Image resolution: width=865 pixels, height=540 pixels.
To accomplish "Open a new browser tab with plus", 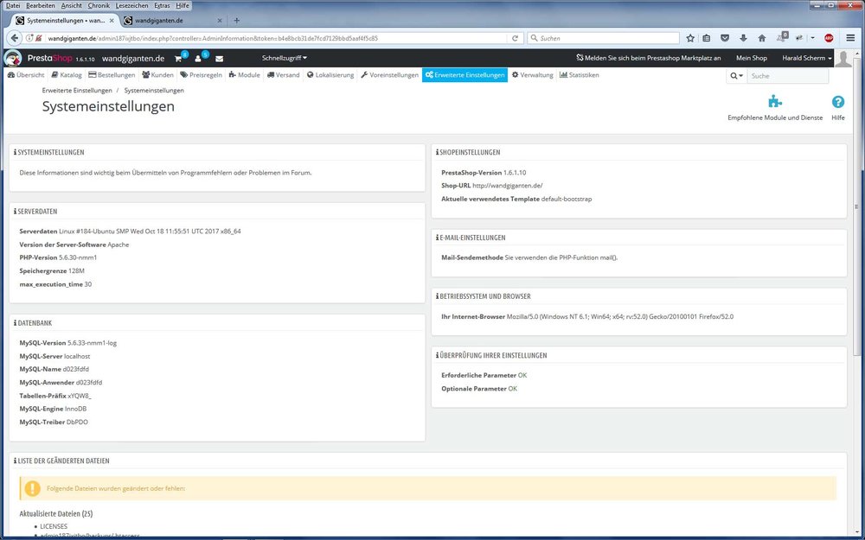I will tap(237, 21).
